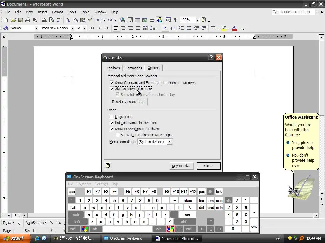Click the bksp key on On-Screen Keyboard

click(188, 200)
